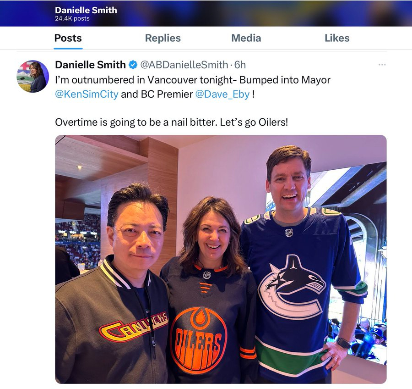
Task: Click the blue verified badge icon
Action: pos(133,65)
